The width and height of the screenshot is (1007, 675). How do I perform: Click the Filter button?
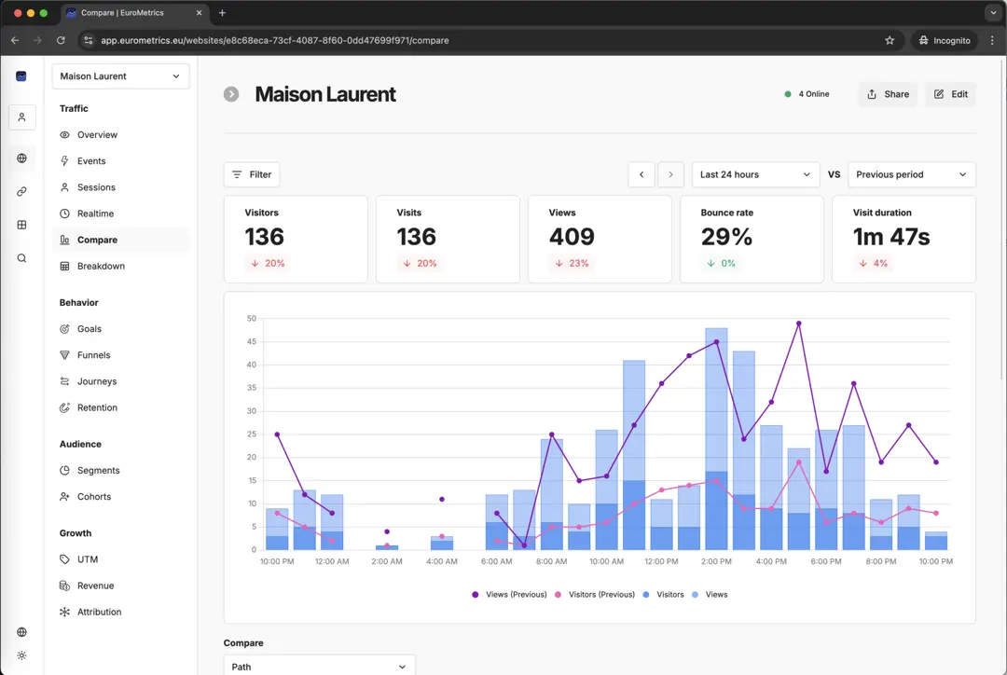tap(252, 174)
